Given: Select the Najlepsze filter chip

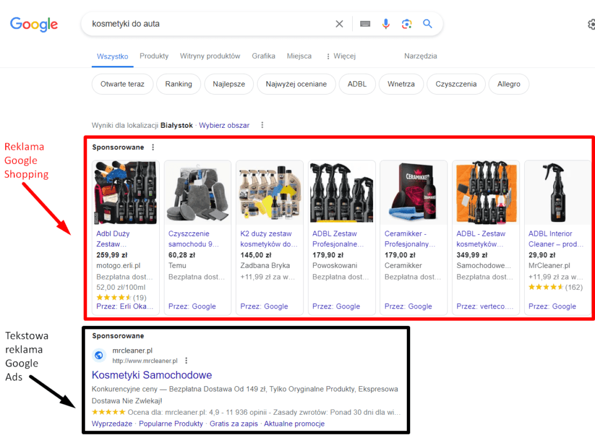Looking at the screenshot, I should (x=229, y=84).
